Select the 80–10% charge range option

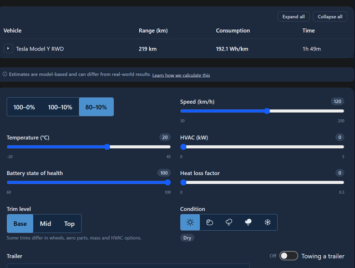click(96, 107)
